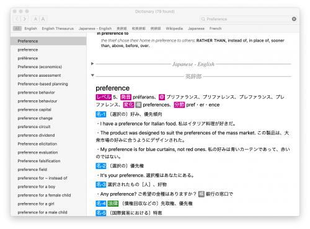This screenshot has width=310, height=229.
Task: Collapse the 英辞郎 section triangle
Action: [92, 76]
